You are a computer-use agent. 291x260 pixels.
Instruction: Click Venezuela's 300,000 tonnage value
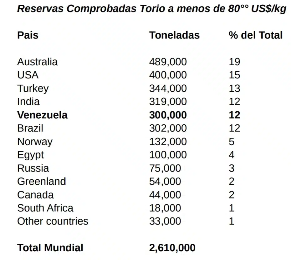click(x=168, y=115)
